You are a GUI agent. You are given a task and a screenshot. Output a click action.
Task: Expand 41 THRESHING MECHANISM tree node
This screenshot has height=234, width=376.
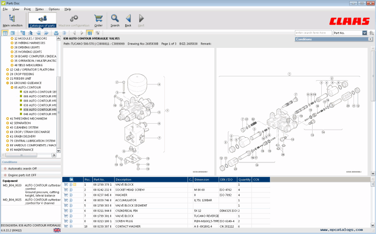coord(8,118)
